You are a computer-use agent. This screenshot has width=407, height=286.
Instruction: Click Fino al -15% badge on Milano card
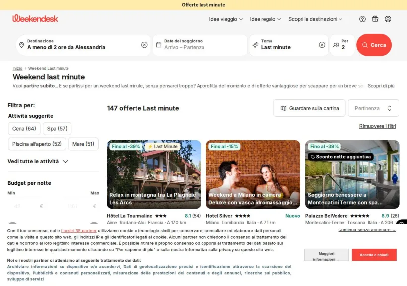click(224, 147)
